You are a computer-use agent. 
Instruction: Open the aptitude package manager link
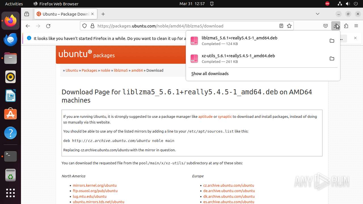(205, 116)
